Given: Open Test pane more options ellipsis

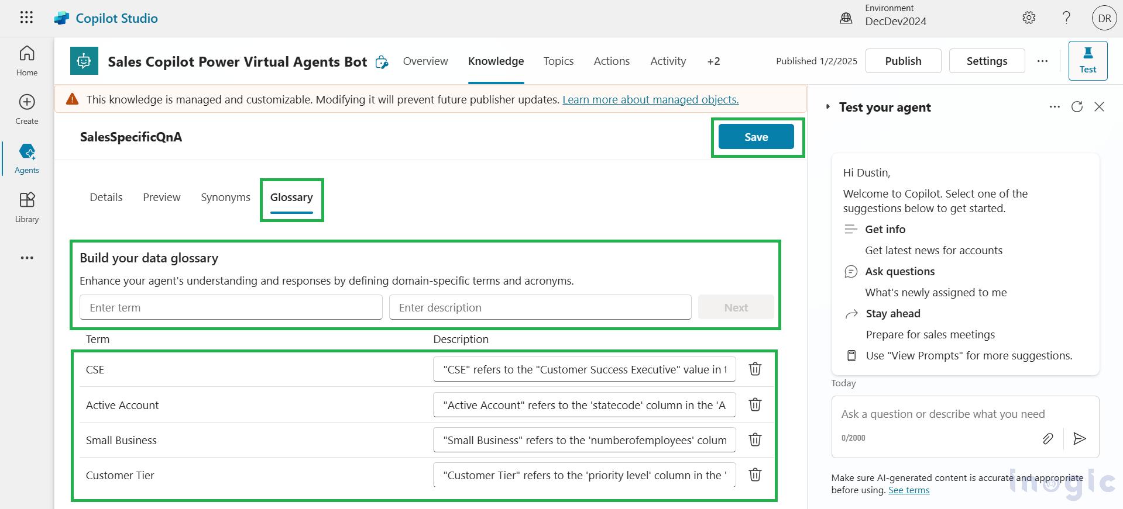Looking at the screenshot, I should [1055, 106].
